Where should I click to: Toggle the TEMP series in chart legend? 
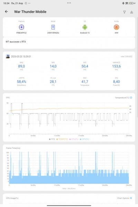62,139
